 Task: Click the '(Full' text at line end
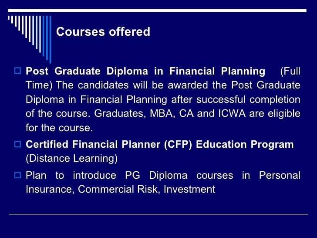click(x=290, y=71)
